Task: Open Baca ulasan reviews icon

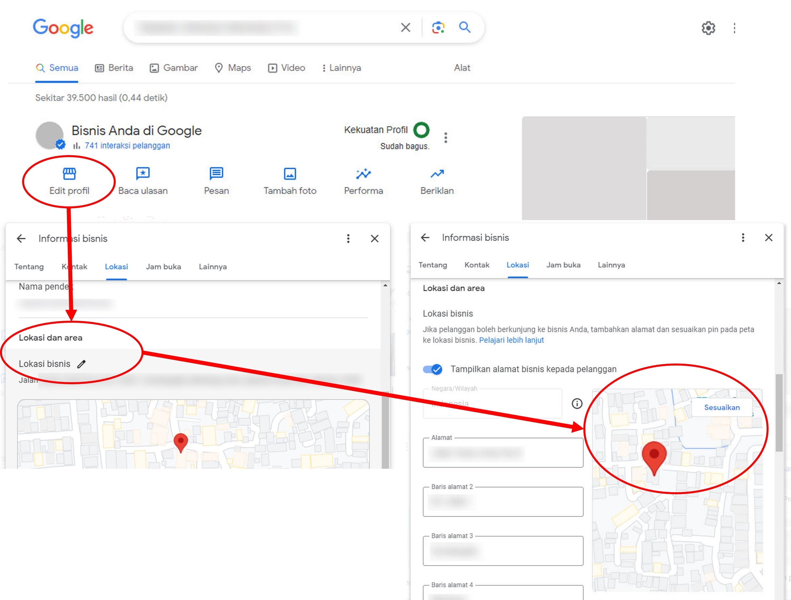Action: tap(143, 174)
